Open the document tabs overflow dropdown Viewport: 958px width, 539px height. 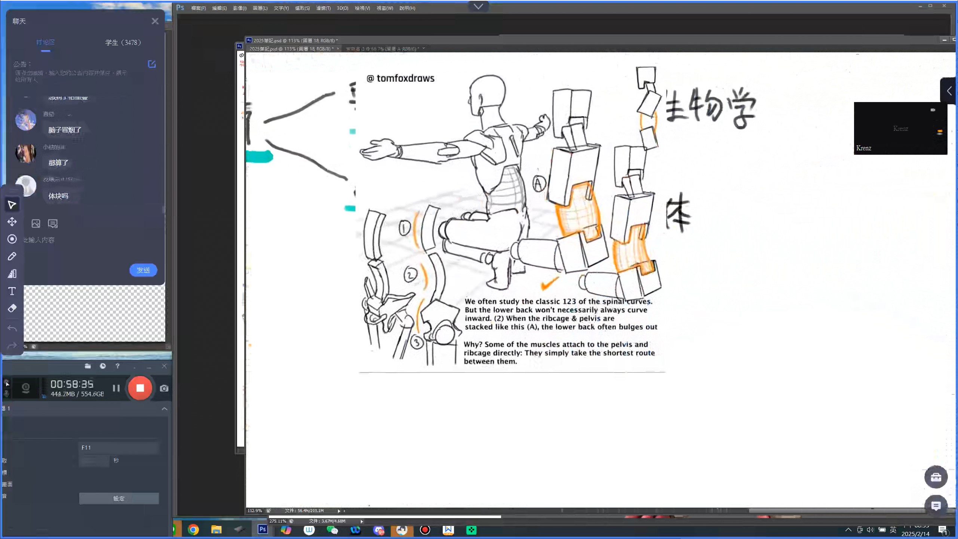coord(424,49)
